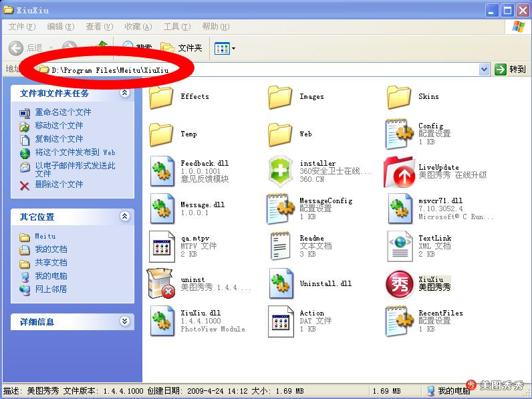
Task: Select the TextLink XML document icon
Action: tap(400, 247)
